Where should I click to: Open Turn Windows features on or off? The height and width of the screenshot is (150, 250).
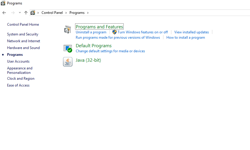click(143, 32)
